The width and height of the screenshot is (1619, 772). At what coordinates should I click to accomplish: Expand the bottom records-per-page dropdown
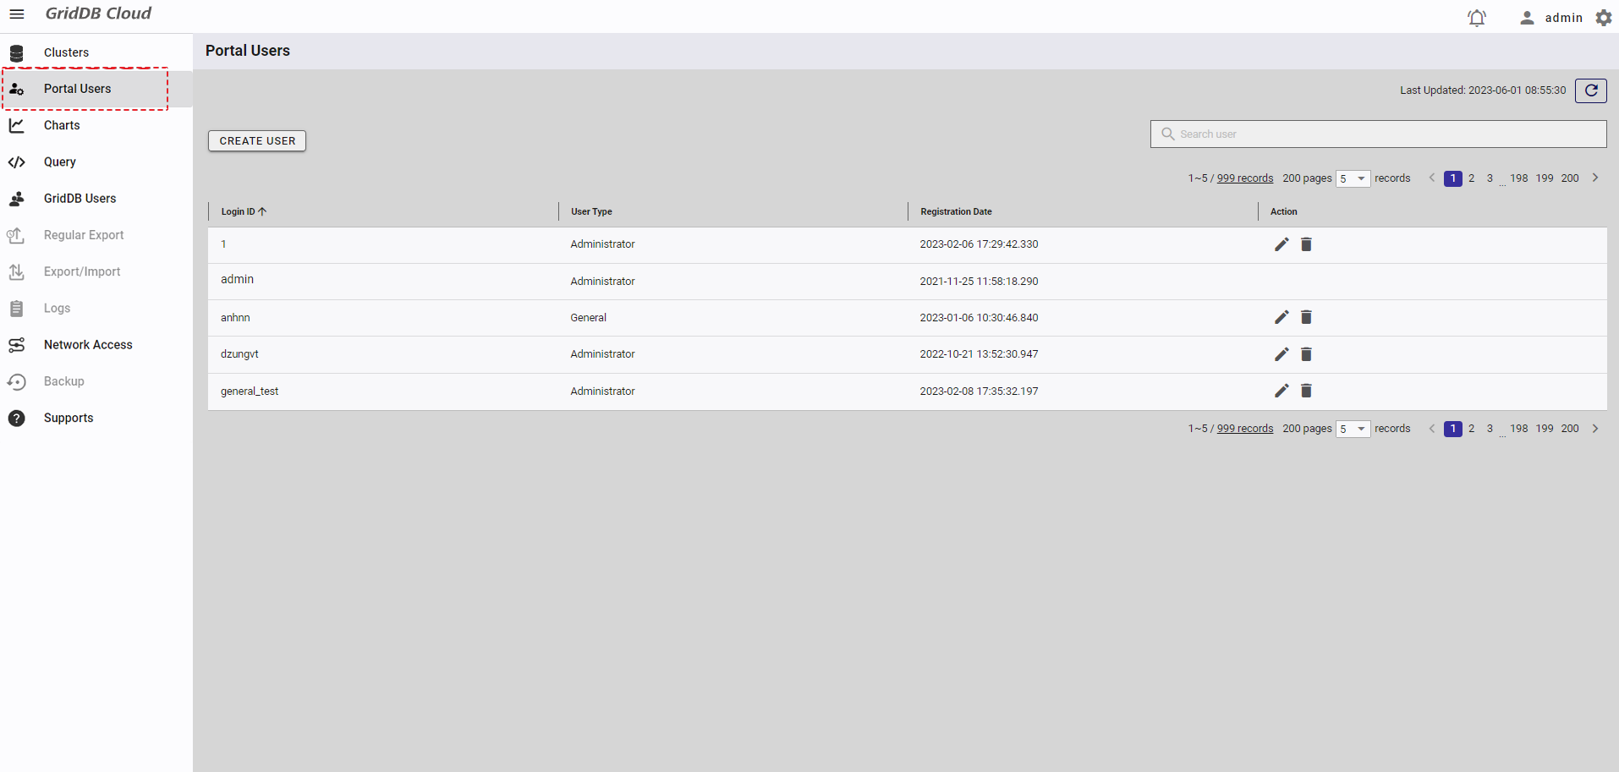[x=1353, y=429]
